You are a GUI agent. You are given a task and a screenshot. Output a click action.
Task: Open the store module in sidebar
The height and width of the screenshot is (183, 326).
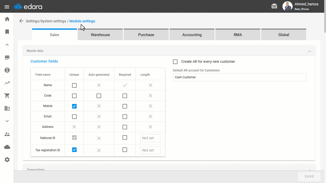click(x=7, y=57)
